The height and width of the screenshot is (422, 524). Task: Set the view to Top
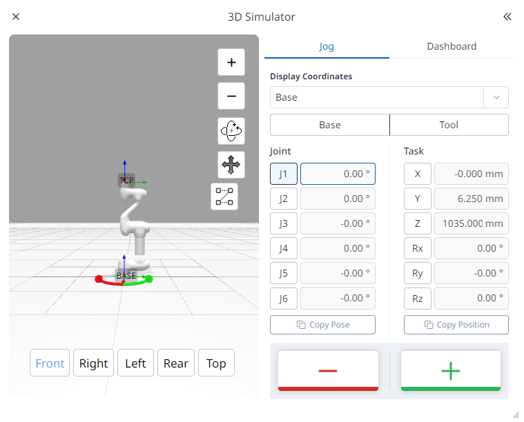coord(216,363)
